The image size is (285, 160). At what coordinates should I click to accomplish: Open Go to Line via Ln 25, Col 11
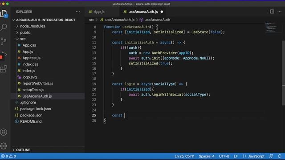(x=184, y=156)
